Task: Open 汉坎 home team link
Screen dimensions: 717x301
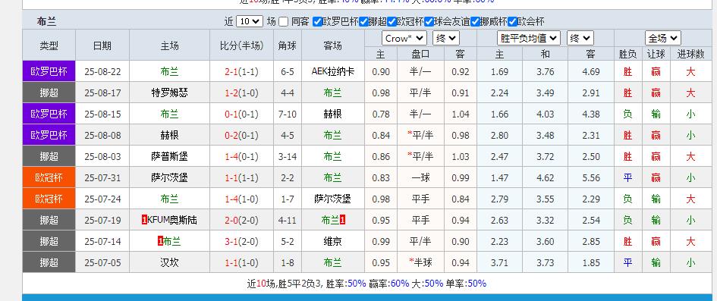Action: 170,262
